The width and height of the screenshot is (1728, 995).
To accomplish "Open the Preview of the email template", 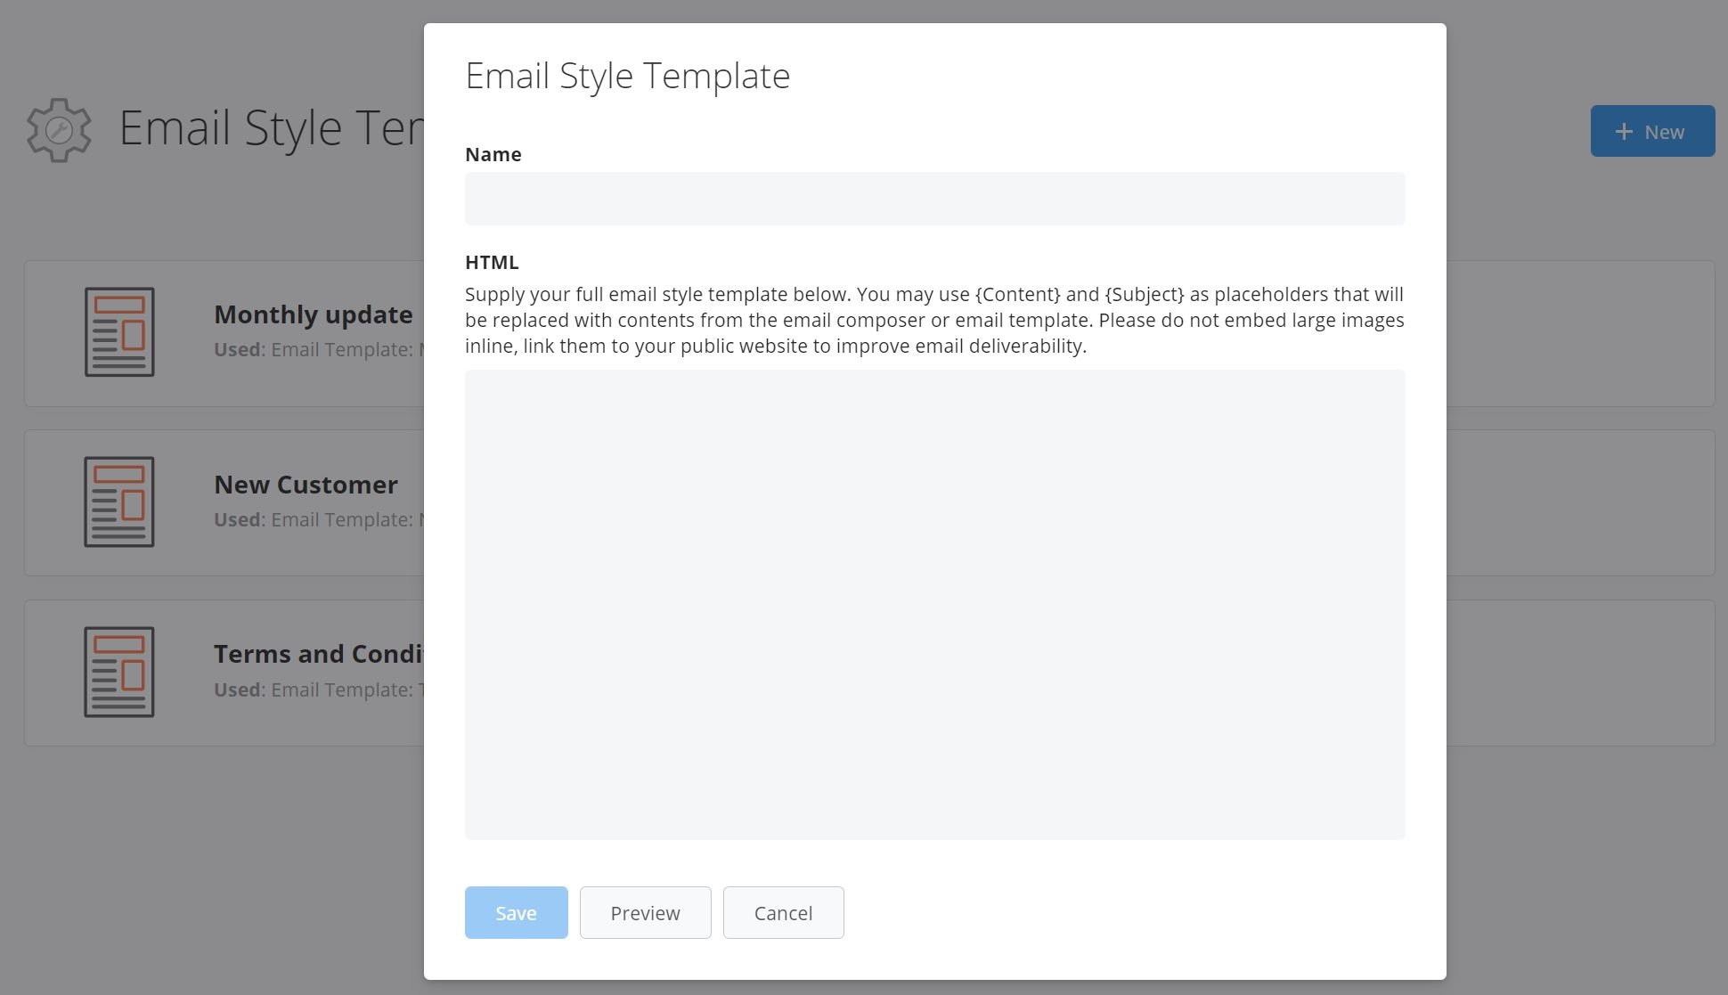I will pyautogui.click(x=645, y=912).
